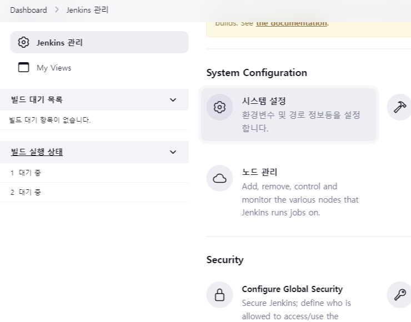411x322 pixels.
Task: Open the documentation link
Action: pyautogui.click(x=292, y=23)
